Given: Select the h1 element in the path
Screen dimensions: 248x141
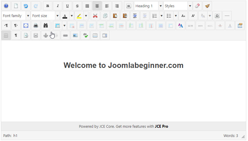Looking at the screenshot, I should click(x=15, y=136).
